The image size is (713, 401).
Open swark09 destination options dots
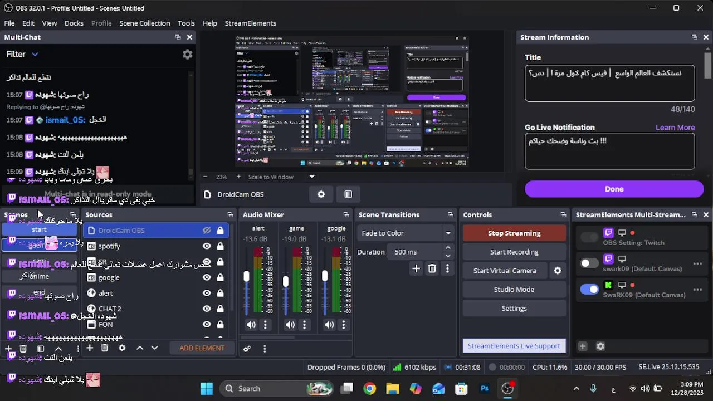tap(697, 264)
